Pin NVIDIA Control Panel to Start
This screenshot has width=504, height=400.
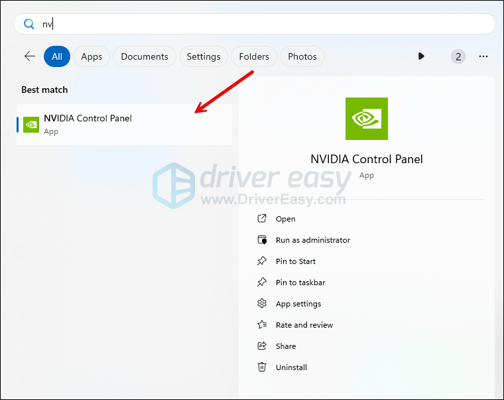tap(295, 261)
